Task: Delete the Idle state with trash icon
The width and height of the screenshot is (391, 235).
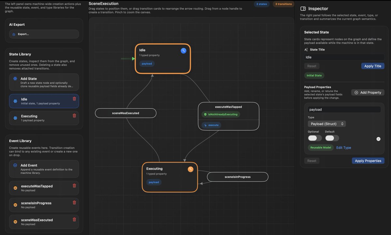Action: click(x=74, y=99)
